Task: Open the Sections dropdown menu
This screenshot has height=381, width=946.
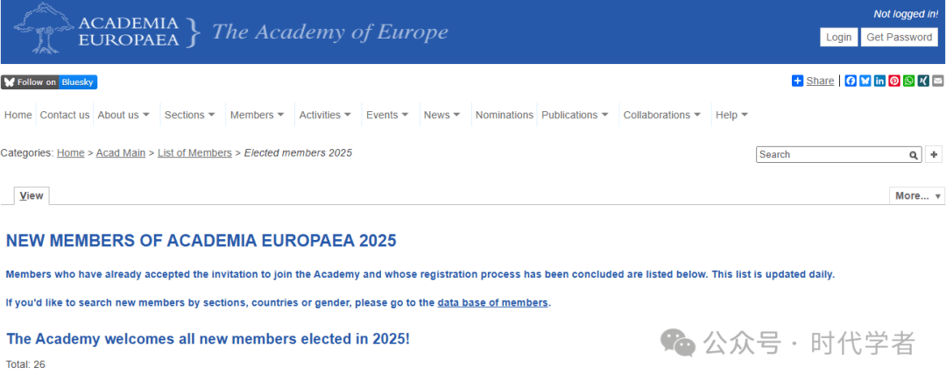Action: coord(189,115)
